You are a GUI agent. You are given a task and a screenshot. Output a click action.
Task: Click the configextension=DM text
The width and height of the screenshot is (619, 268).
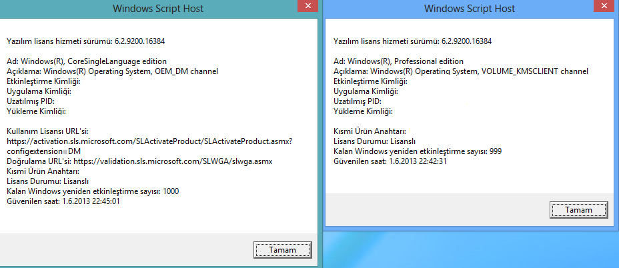44,151
